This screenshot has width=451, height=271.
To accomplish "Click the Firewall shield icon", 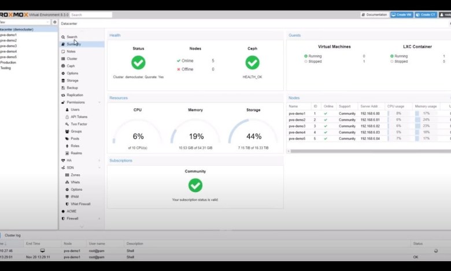I will 63,219.
